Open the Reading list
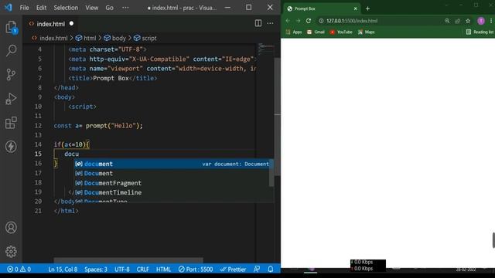 (480, 32)
